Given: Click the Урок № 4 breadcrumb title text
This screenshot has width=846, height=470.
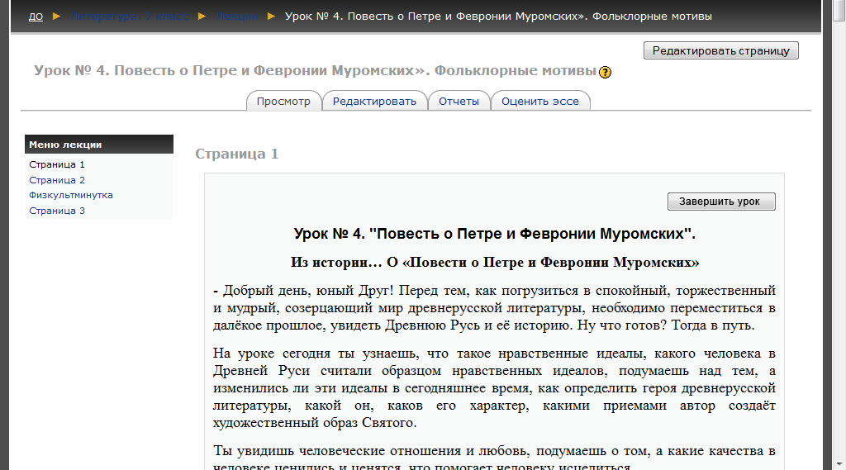Looking at the screenshot, I should point(498,17).
